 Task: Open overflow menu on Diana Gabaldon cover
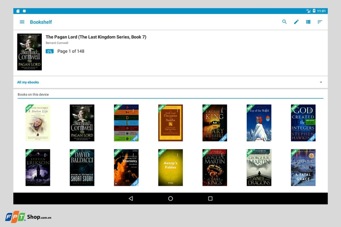[133, 111]
